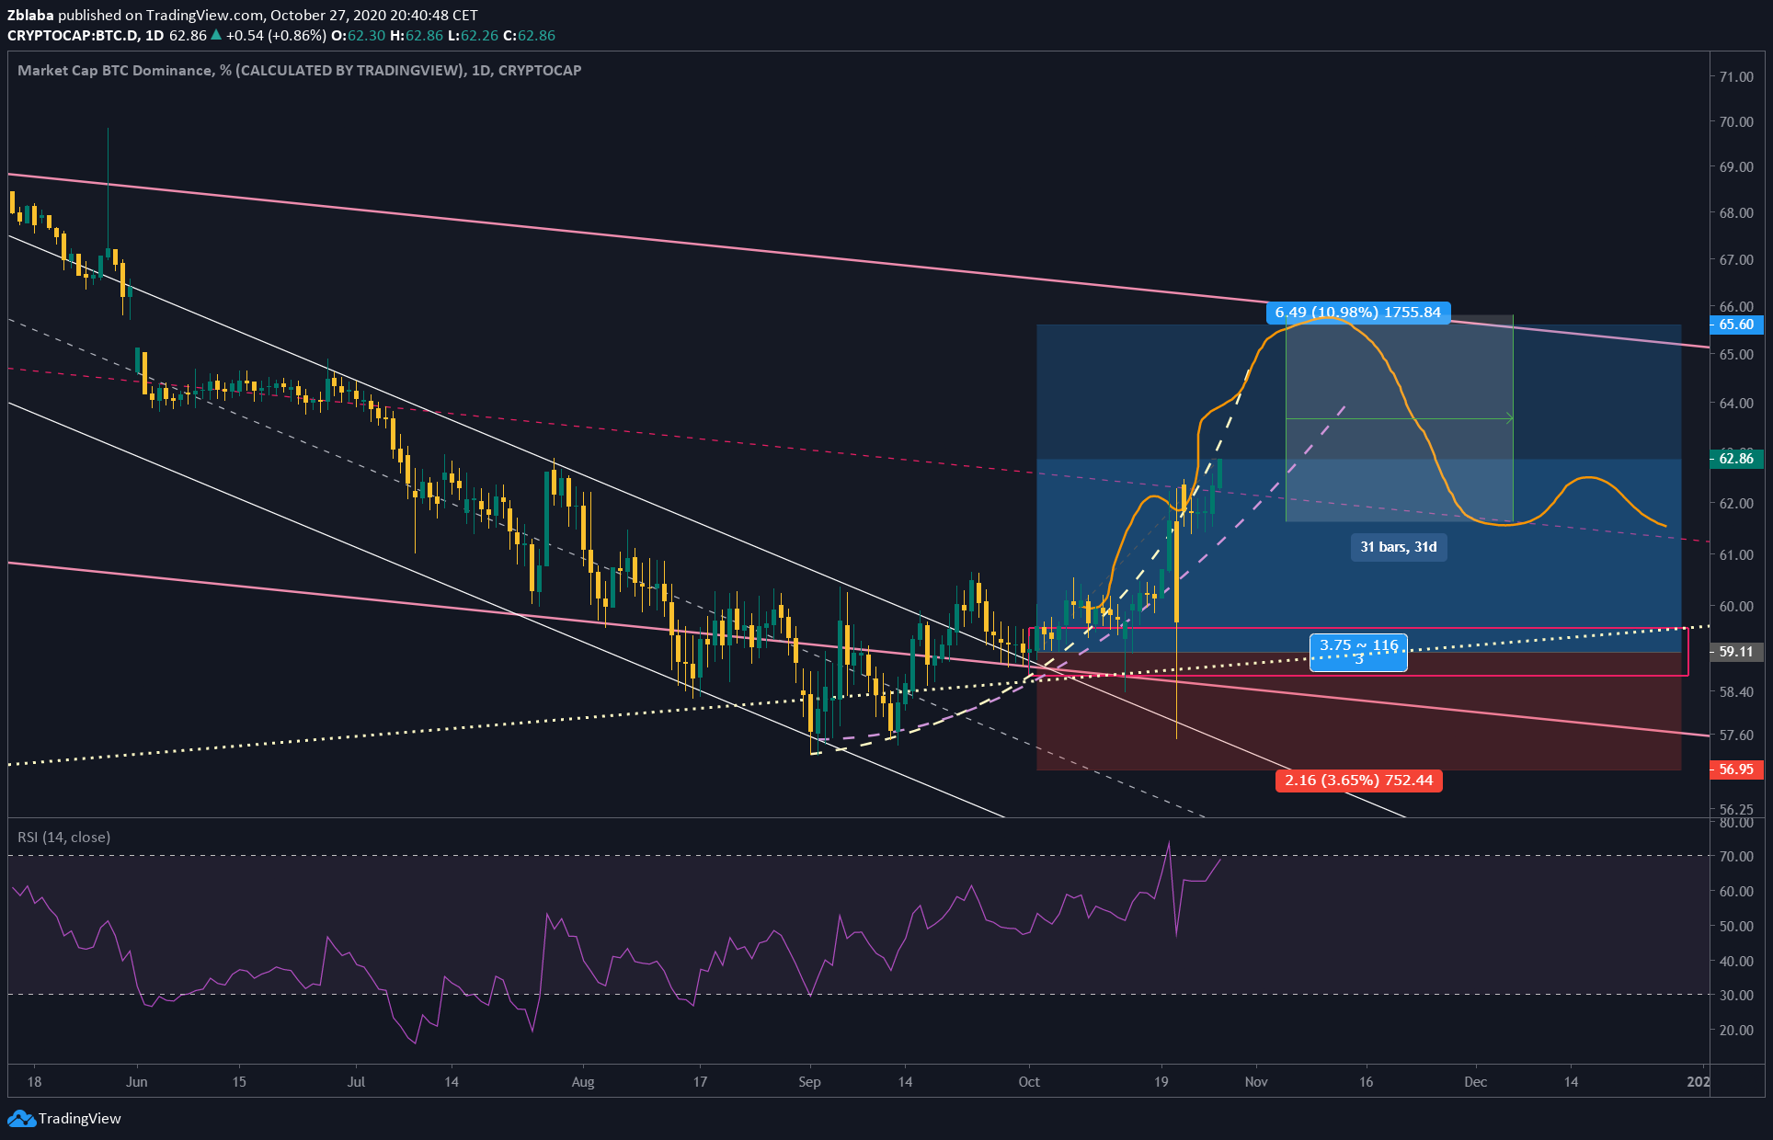Click the author name Zblaba
Screen dimensions: 1773x1140
click(31, 15)
